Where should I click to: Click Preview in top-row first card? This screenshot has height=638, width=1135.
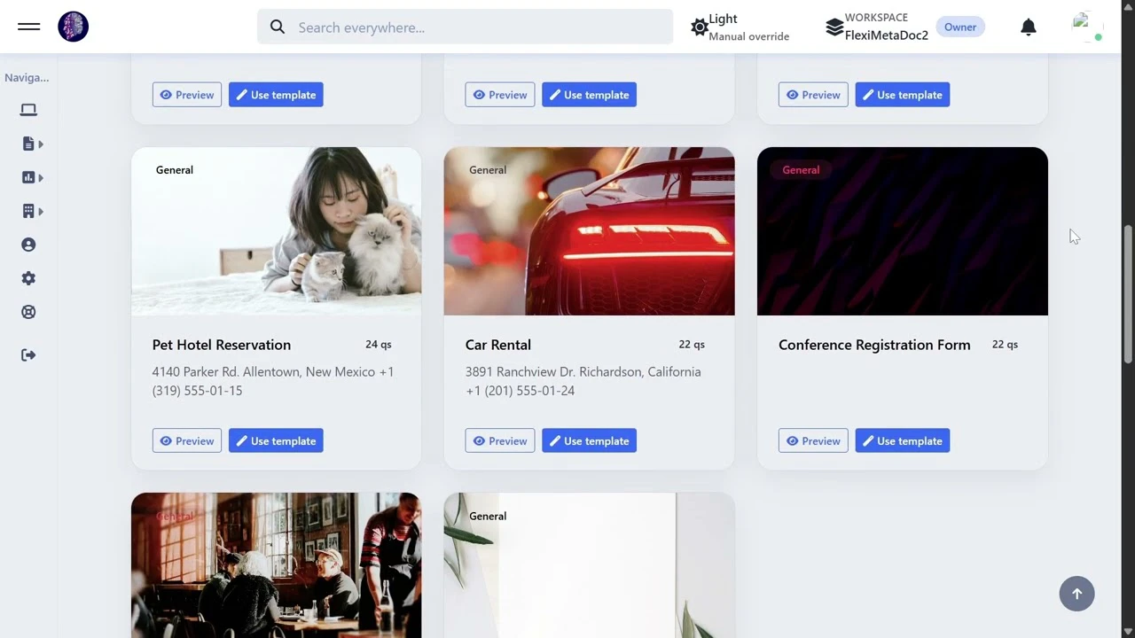pos(187,95)
